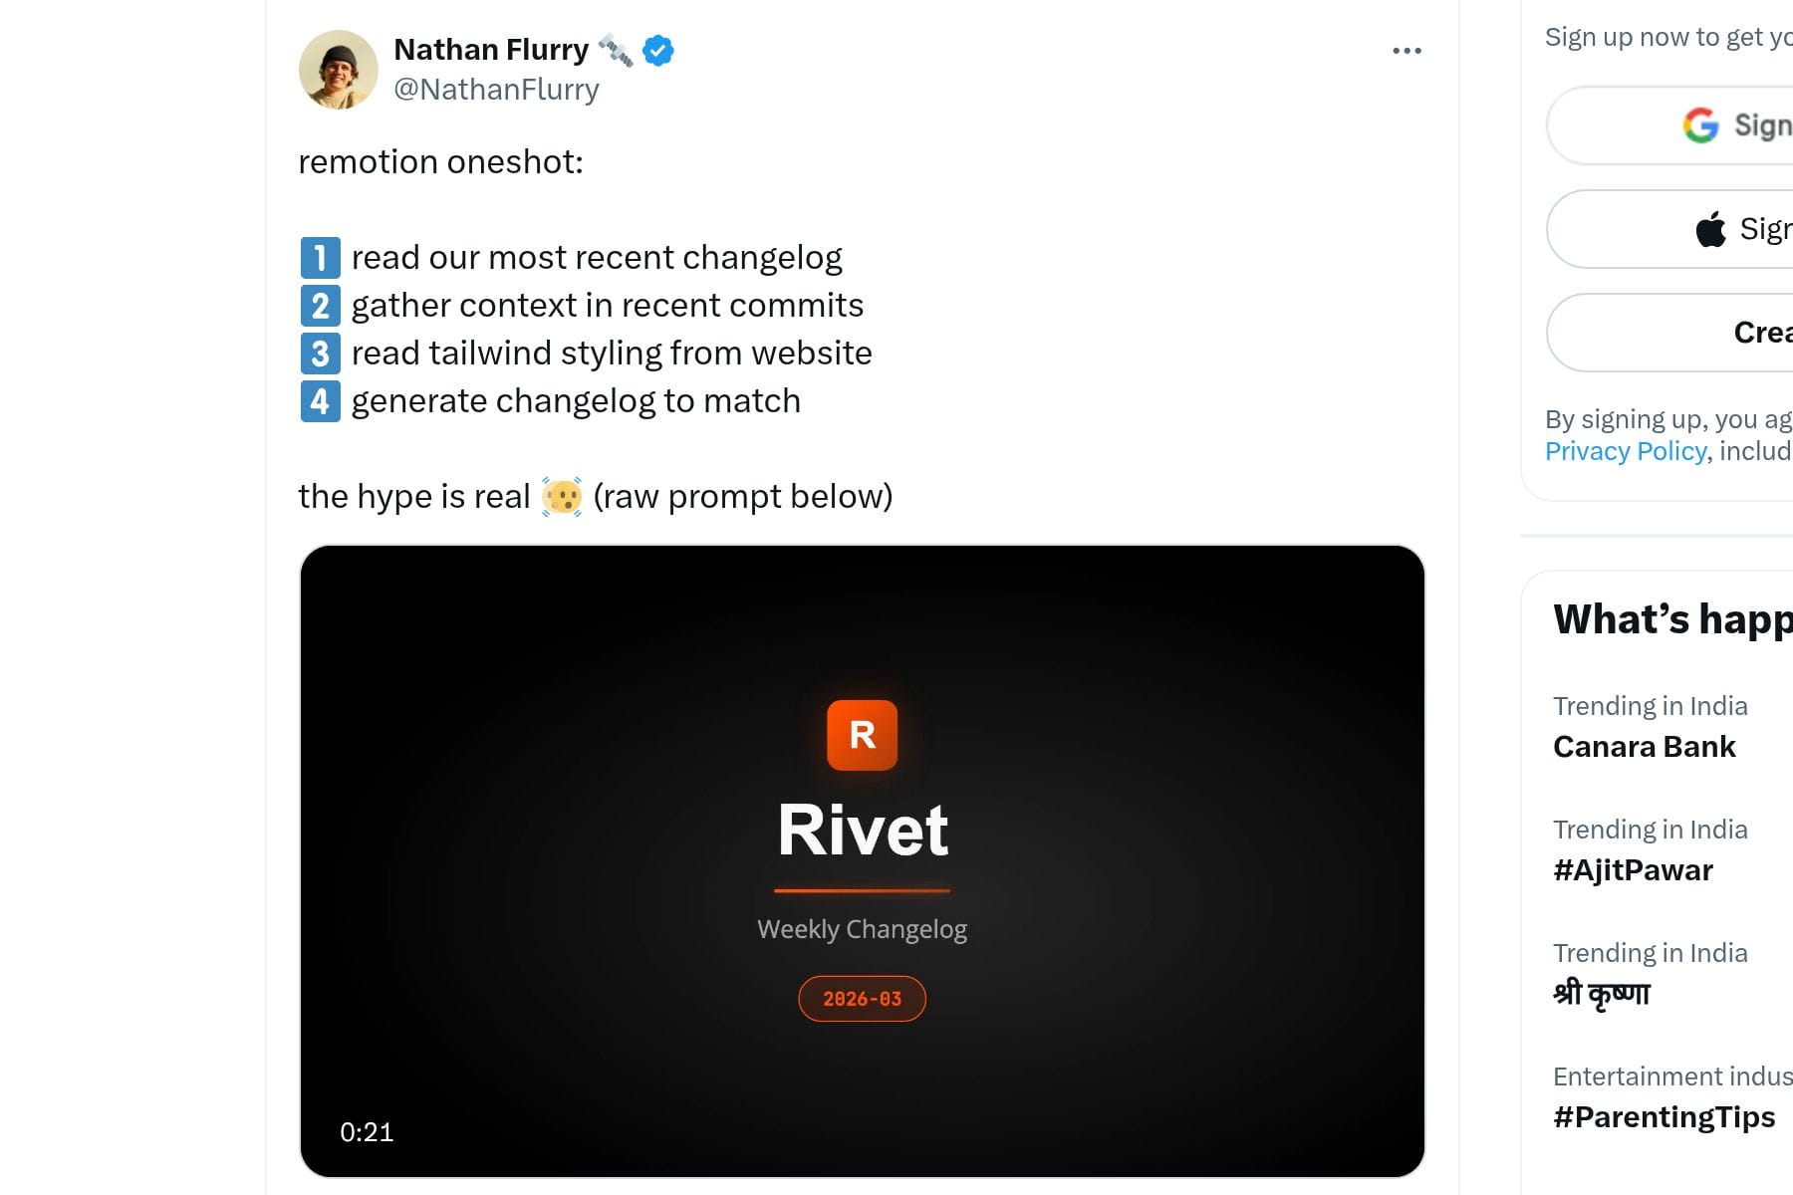Click Nathan Flurry's profile avatar
The image size is (1793, 1195).
click(x=339, y=70)
